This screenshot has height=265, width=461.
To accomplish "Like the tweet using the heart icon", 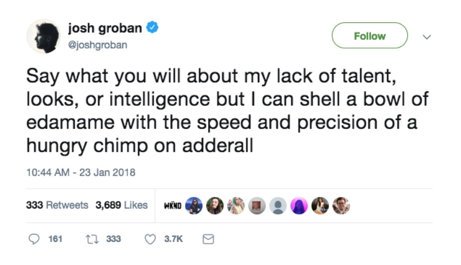I will point(151,239).
